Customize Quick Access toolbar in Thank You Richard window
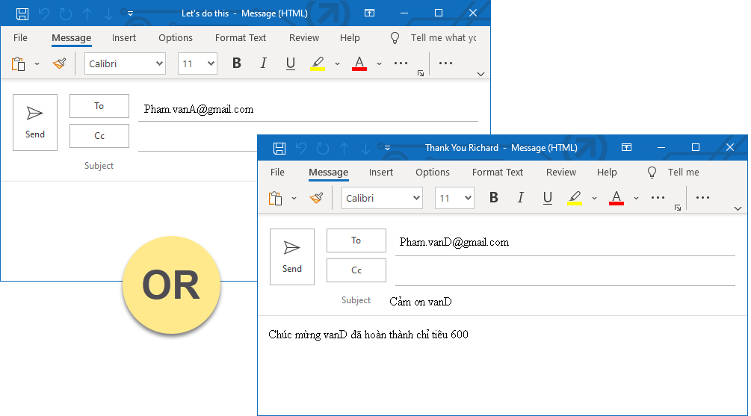This screenshot has width=751, height=416. (388, 148)
